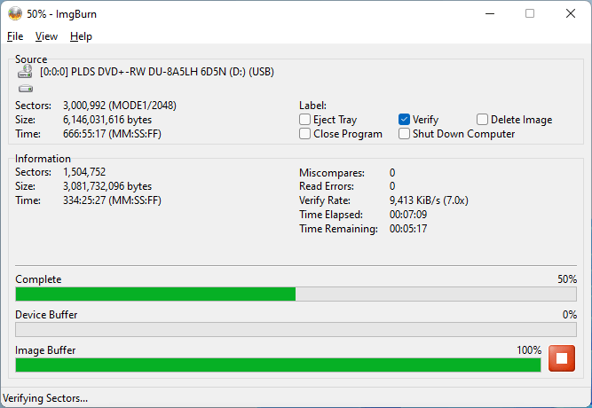Open the File menu

click(15, 36)
